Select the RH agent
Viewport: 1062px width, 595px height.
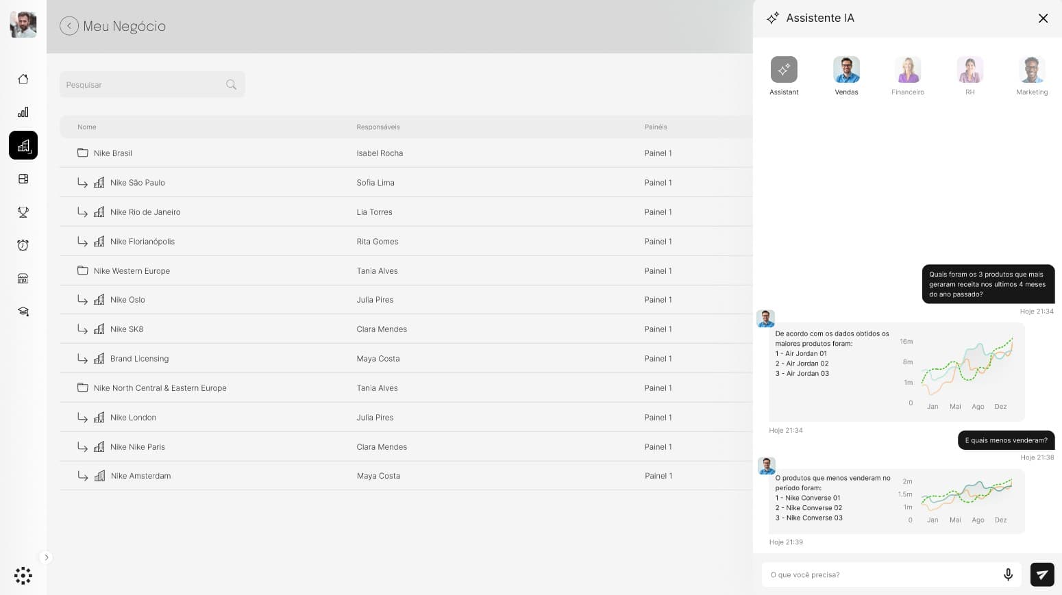(970, 76)
